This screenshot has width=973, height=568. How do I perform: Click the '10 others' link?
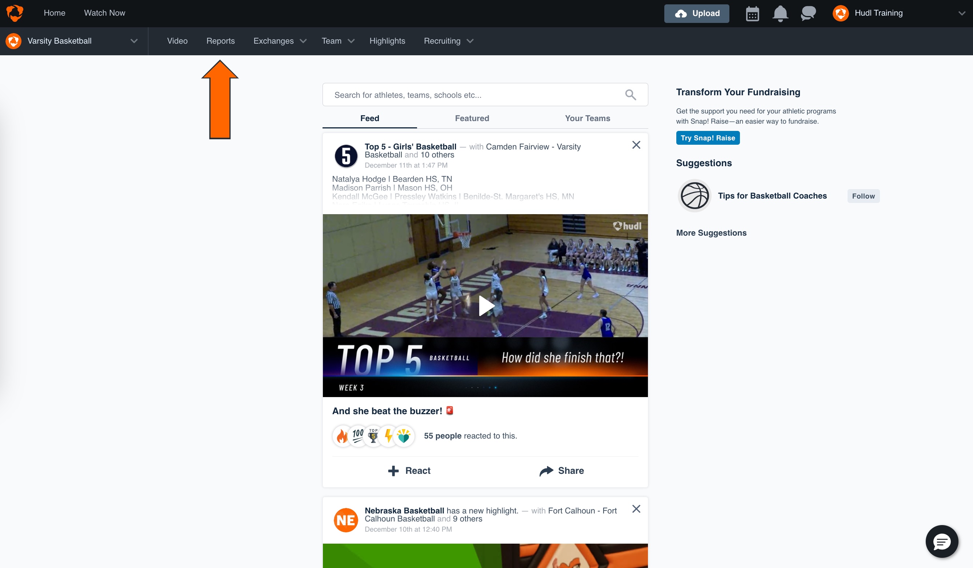point(437,155)
